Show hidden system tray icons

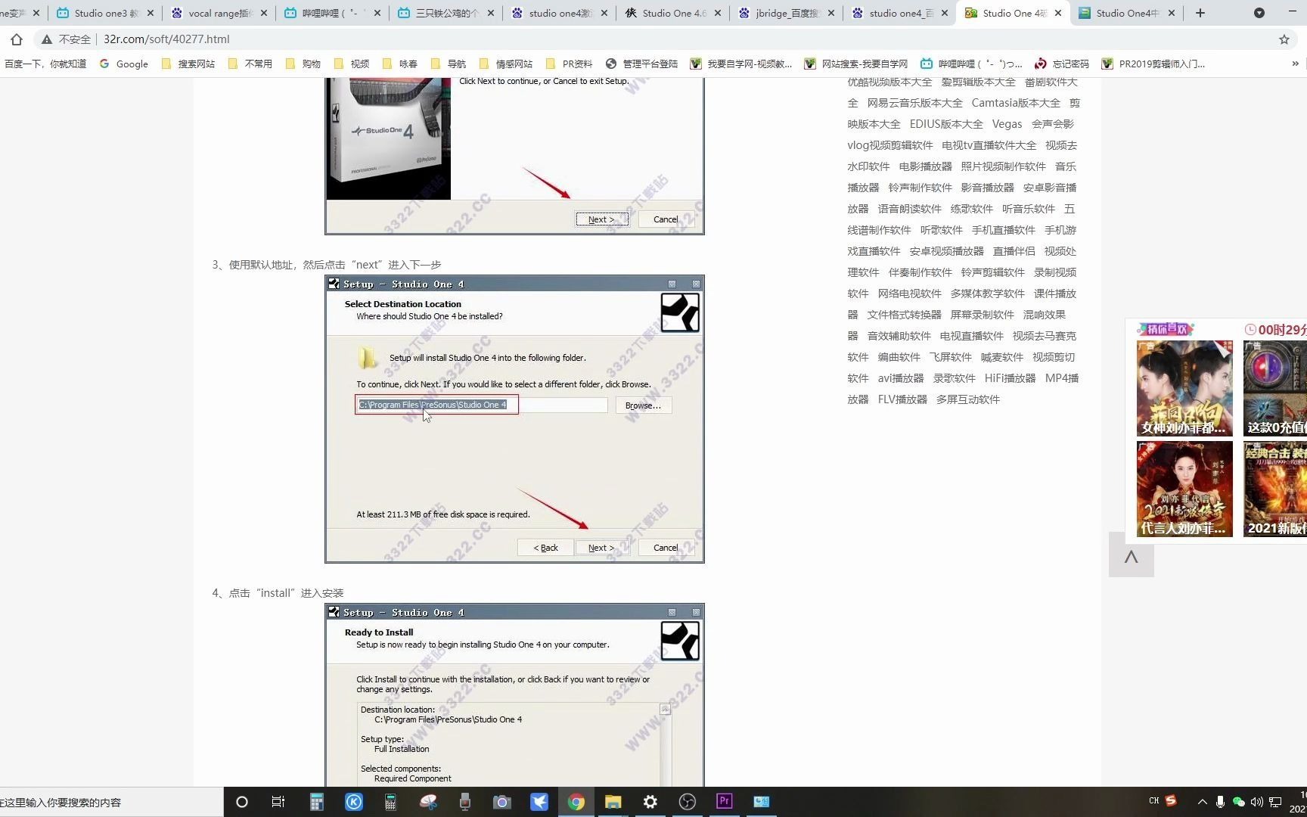point(1203,802)
